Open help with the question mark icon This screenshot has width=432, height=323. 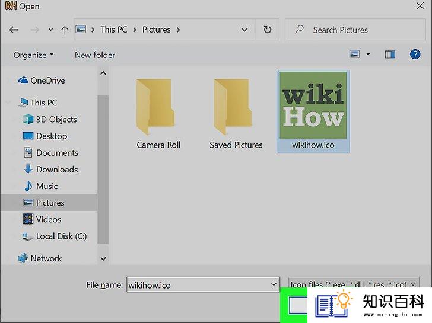tap(415, 55)
